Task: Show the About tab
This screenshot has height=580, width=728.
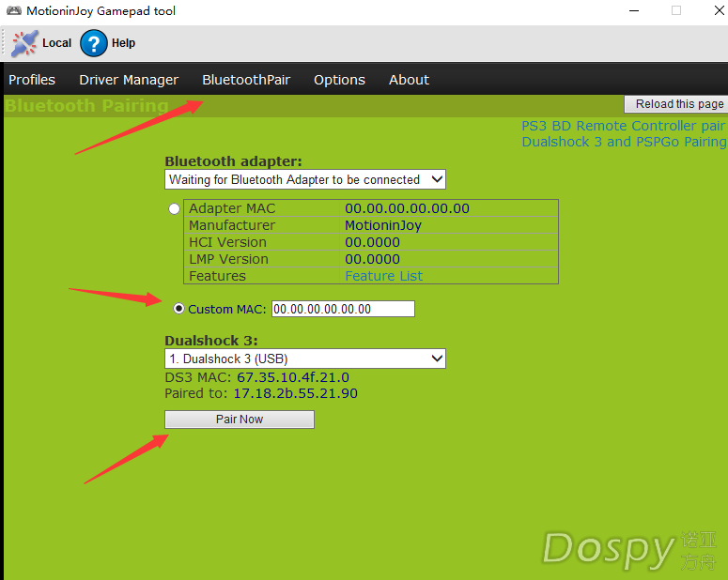Action: (x=409, y=80)
